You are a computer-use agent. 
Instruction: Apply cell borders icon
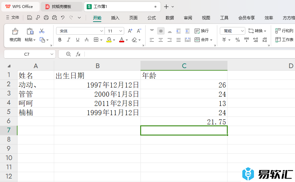96,40
